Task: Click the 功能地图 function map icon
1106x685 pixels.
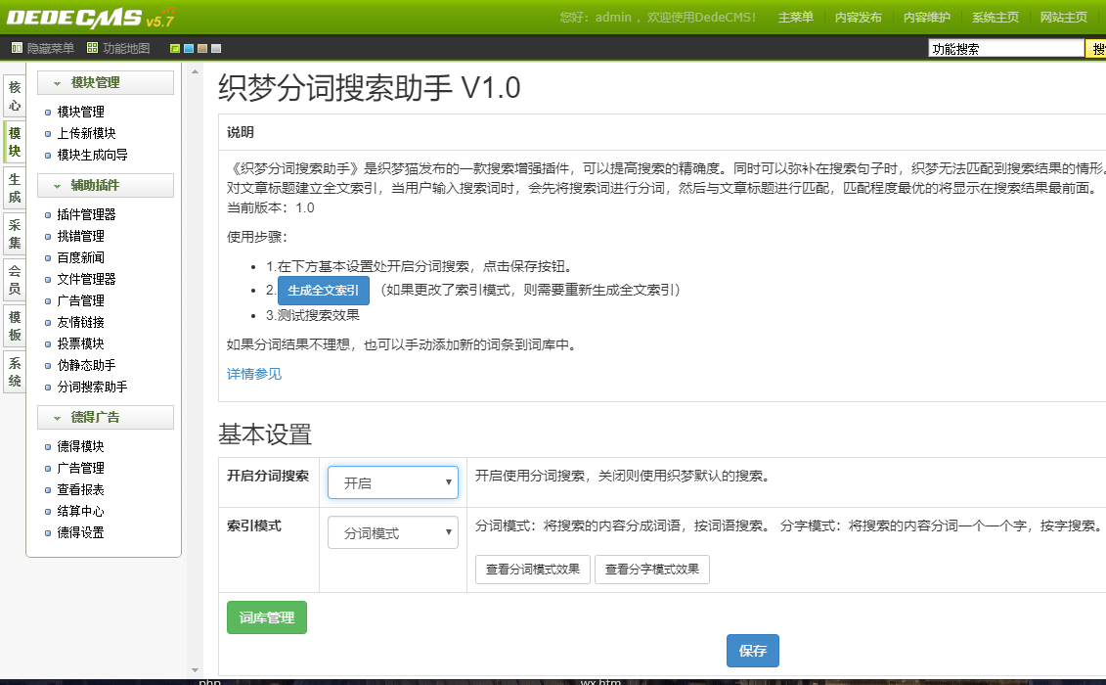Action: (92, 48)
